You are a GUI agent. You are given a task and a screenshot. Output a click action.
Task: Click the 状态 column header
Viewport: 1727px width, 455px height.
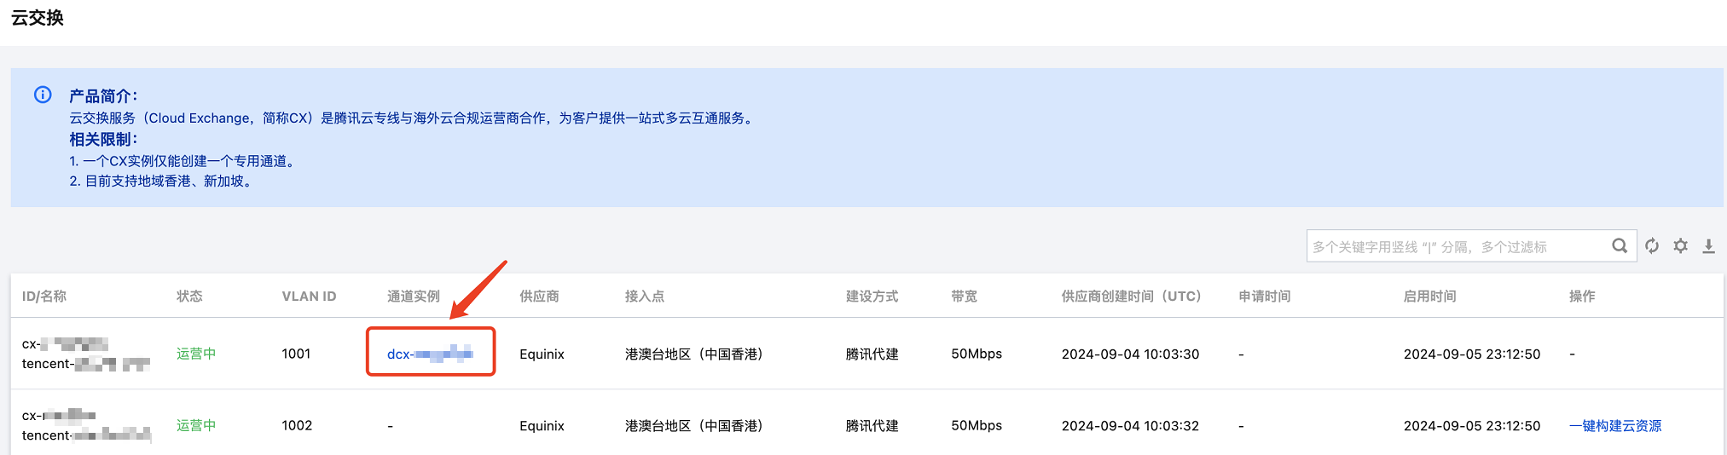pyautogui.click(x=189, y=296)
